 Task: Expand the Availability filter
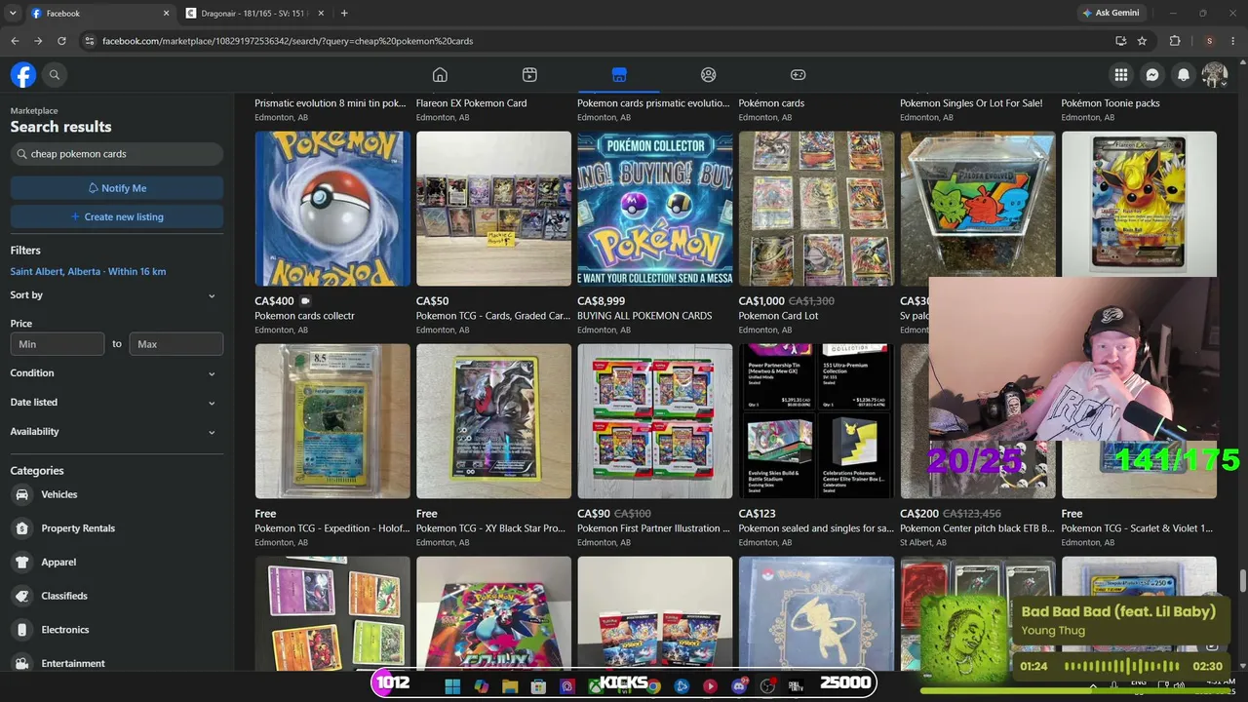(116, 432)
